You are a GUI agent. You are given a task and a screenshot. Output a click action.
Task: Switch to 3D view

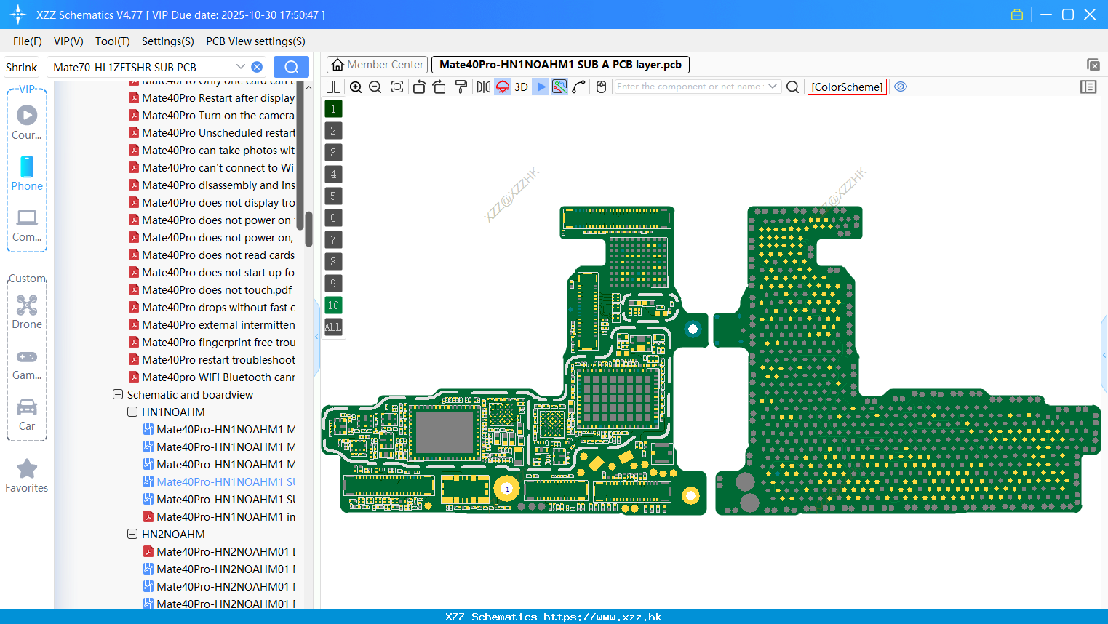[521, 87]
